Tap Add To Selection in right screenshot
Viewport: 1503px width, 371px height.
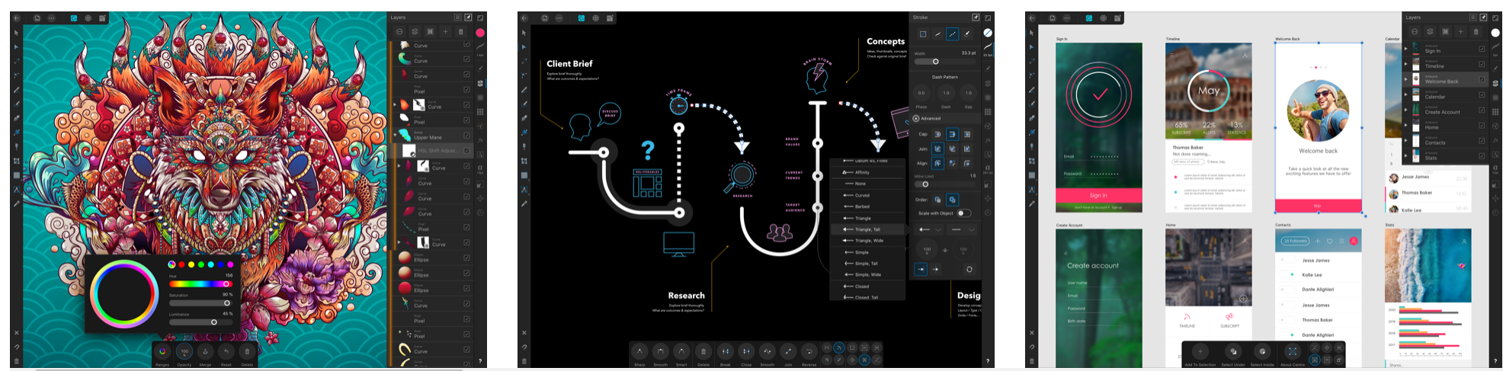pyautogui.click(x=1200, y=353)
